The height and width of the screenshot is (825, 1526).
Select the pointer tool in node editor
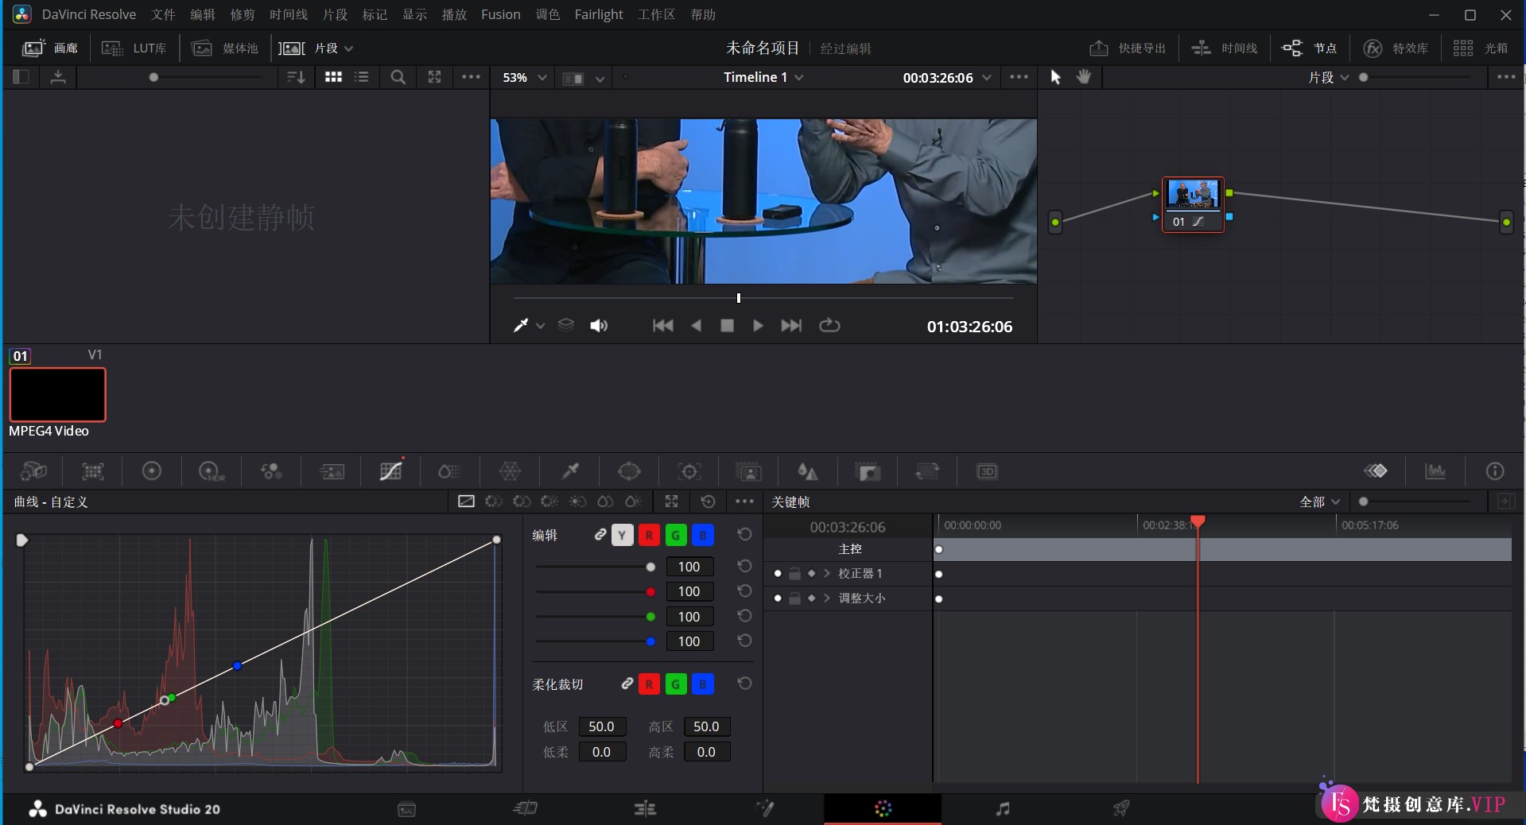[1055, 77]
